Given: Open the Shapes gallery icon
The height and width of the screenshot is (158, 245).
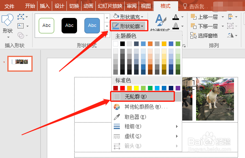Looking at the screenshot, I should pyautogui.click(x=7, y=20).
